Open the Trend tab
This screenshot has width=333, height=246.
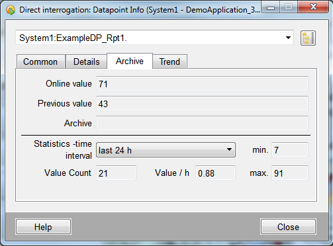(169, 61)
